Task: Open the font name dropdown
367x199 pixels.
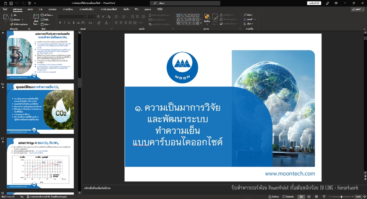Action: [86, 16]
